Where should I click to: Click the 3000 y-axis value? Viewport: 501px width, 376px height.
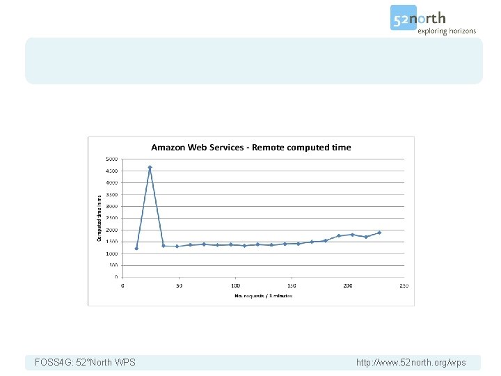[x=112, y=206]
